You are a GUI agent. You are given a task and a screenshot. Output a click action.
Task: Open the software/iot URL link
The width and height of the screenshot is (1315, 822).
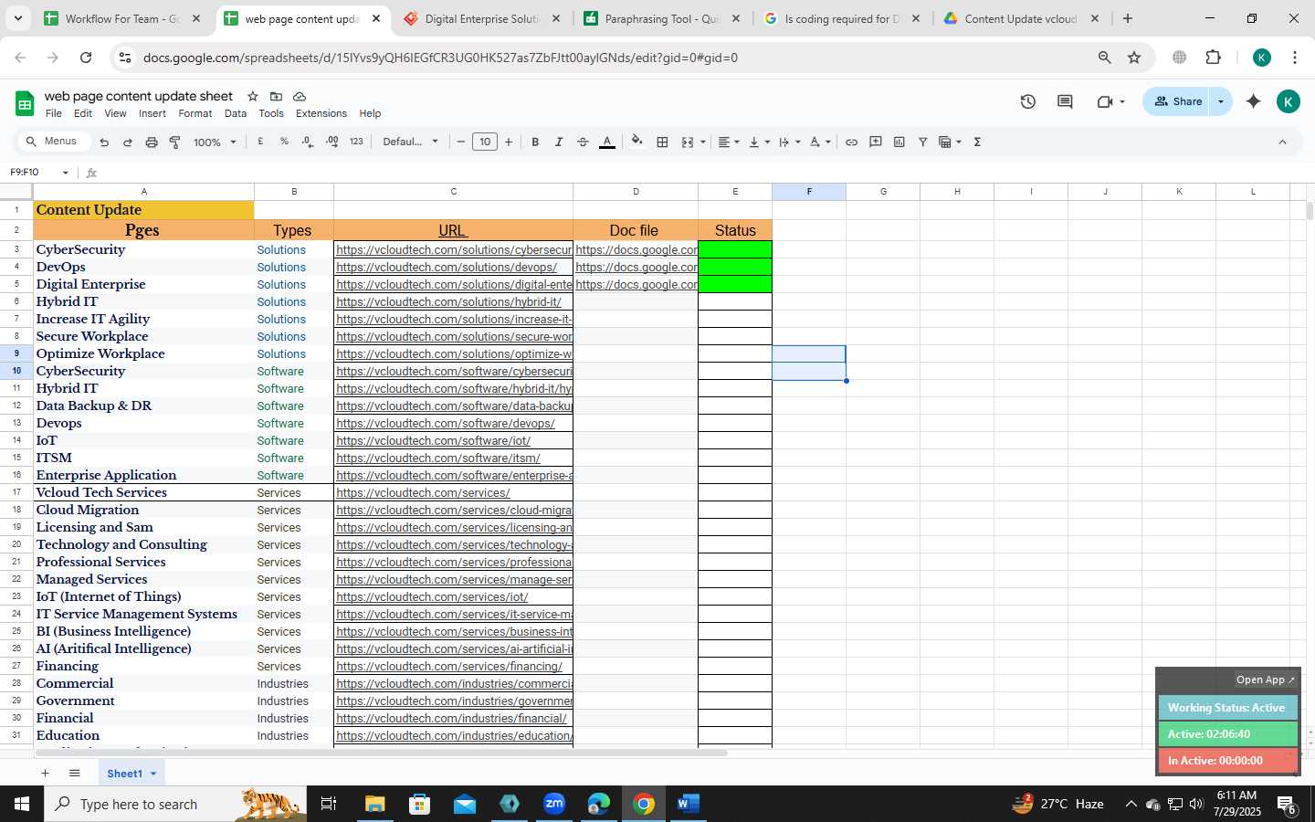(433, 440)
